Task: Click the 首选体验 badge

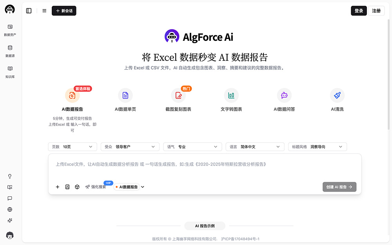Action: (x=83, y=89)
